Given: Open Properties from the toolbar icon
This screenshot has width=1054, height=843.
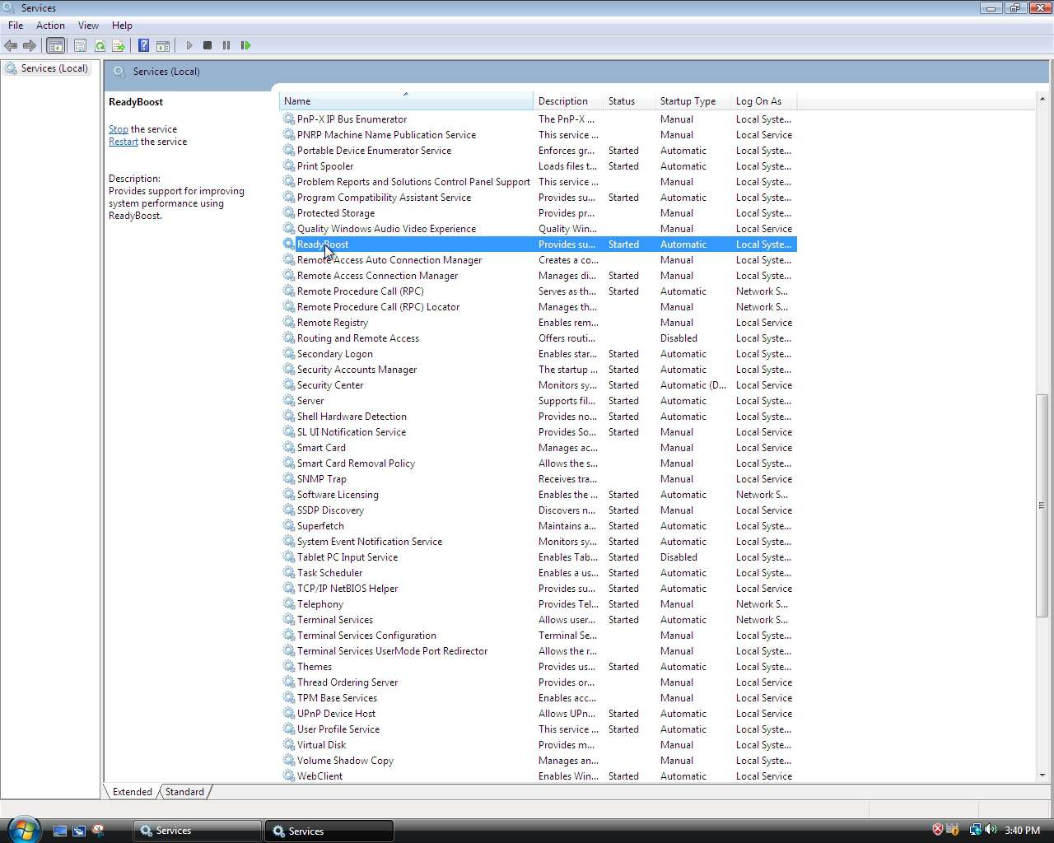Looking at the screenshot, I should pyautogui.click(x=80, y=45).
